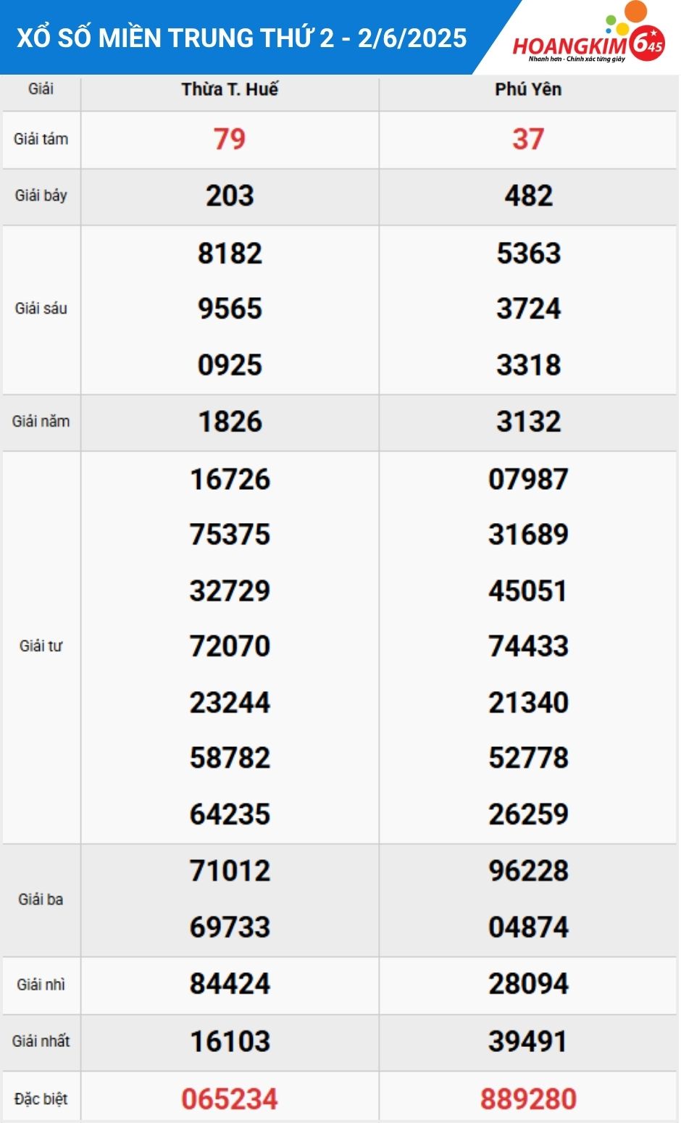Click the Giải tám row label
681x1123 pixels.
pos(41,139)
